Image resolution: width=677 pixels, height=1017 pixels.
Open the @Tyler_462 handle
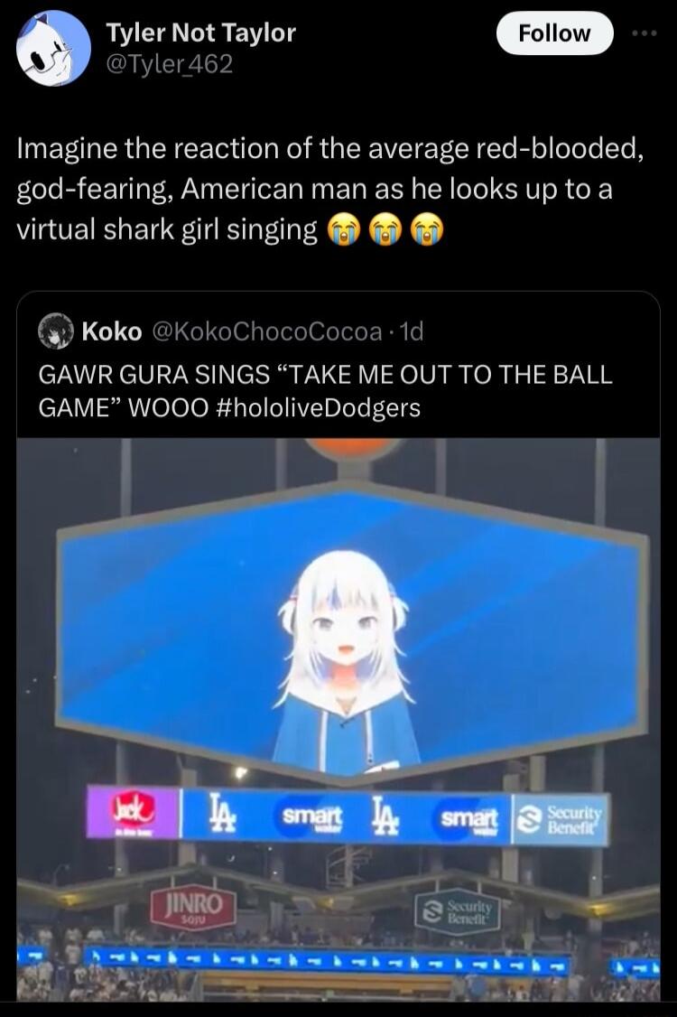pyautogui.click(x=169, y=63)
